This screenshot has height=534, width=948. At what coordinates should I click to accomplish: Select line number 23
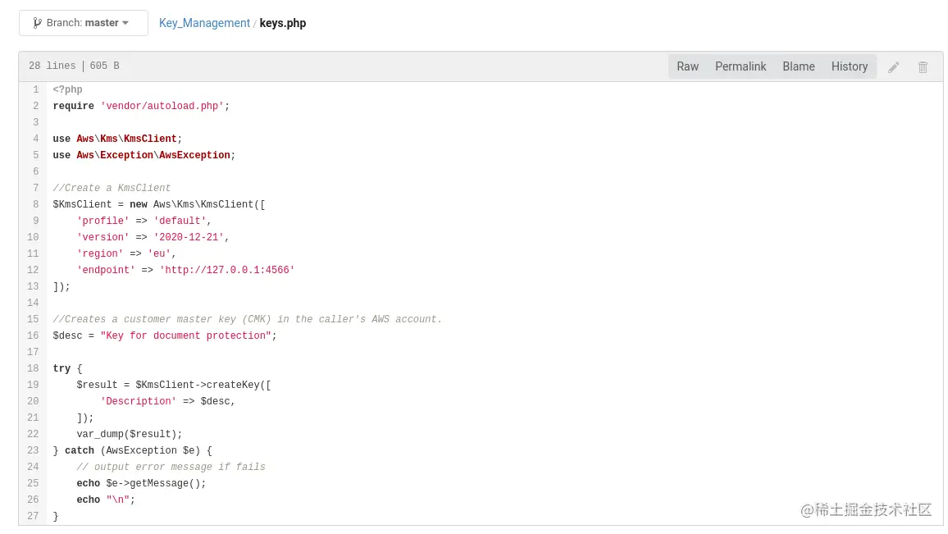[x=33, y=450]
